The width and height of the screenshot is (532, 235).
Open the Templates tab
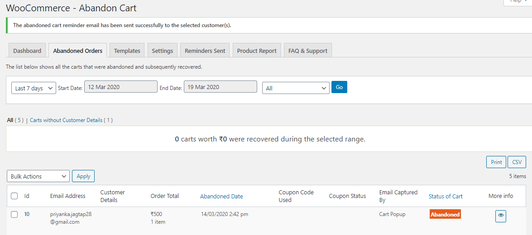(127, 51)
